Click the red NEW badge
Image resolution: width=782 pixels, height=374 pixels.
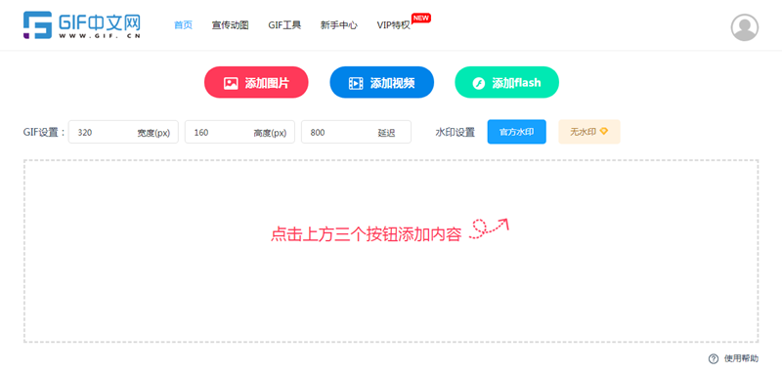[421, 18]
